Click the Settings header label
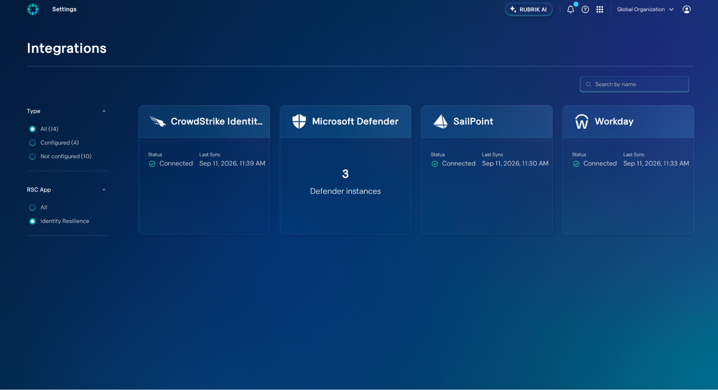The width and height of the screenshot is (718, 390). 64,9
